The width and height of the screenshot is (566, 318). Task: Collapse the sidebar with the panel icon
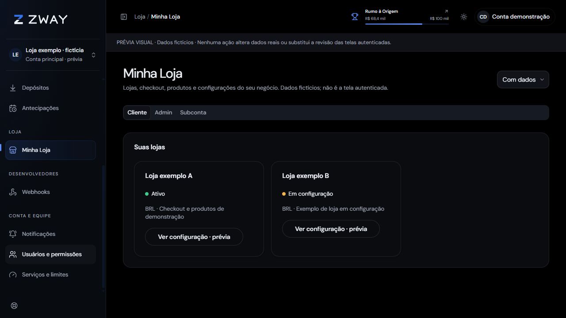point(124,17)
